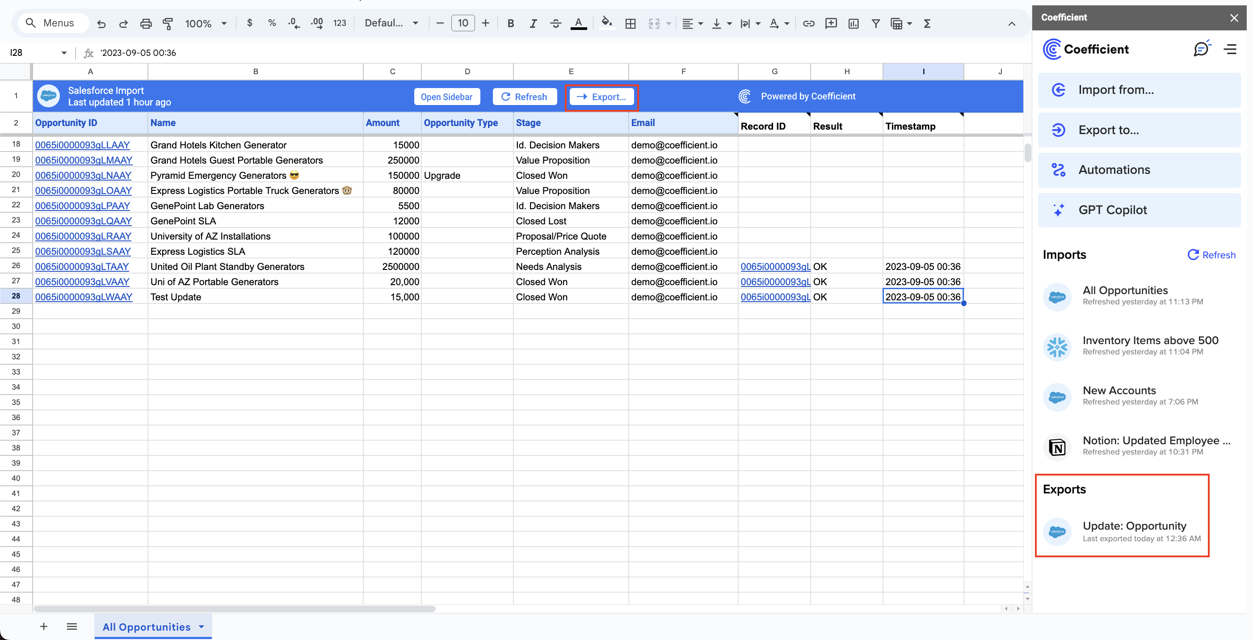Open the Name box dropdown arrow
This screenshot has width=1253, height=640.
64,53
